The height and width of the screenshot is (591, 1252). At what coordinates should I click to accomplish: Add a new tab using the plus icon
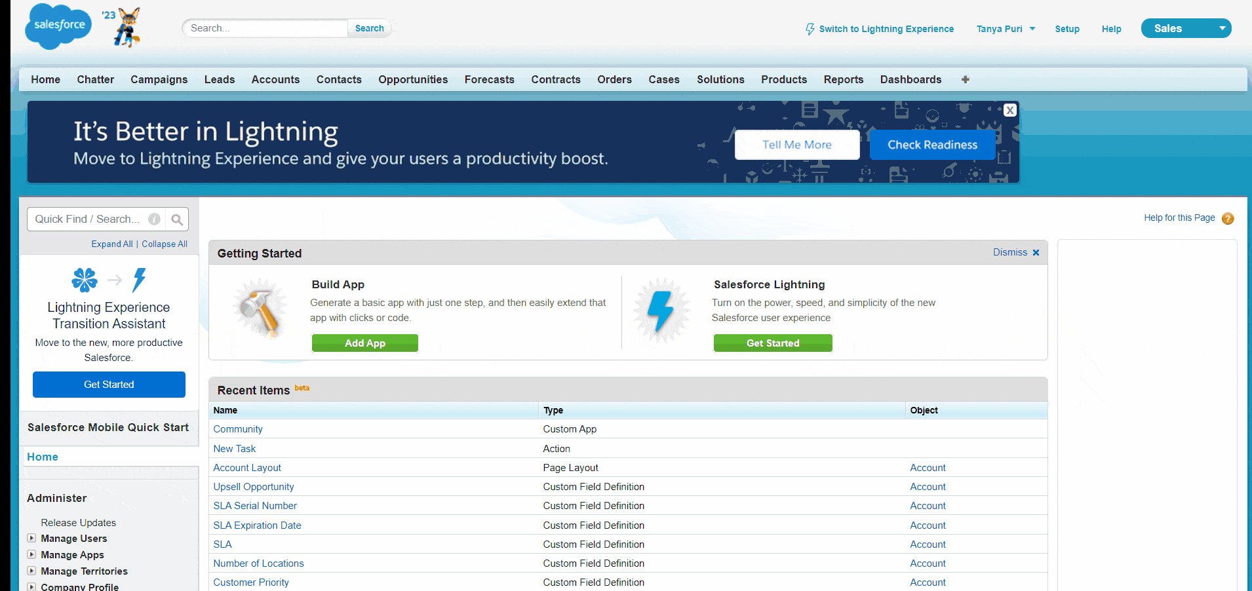[x=965, y=79]
